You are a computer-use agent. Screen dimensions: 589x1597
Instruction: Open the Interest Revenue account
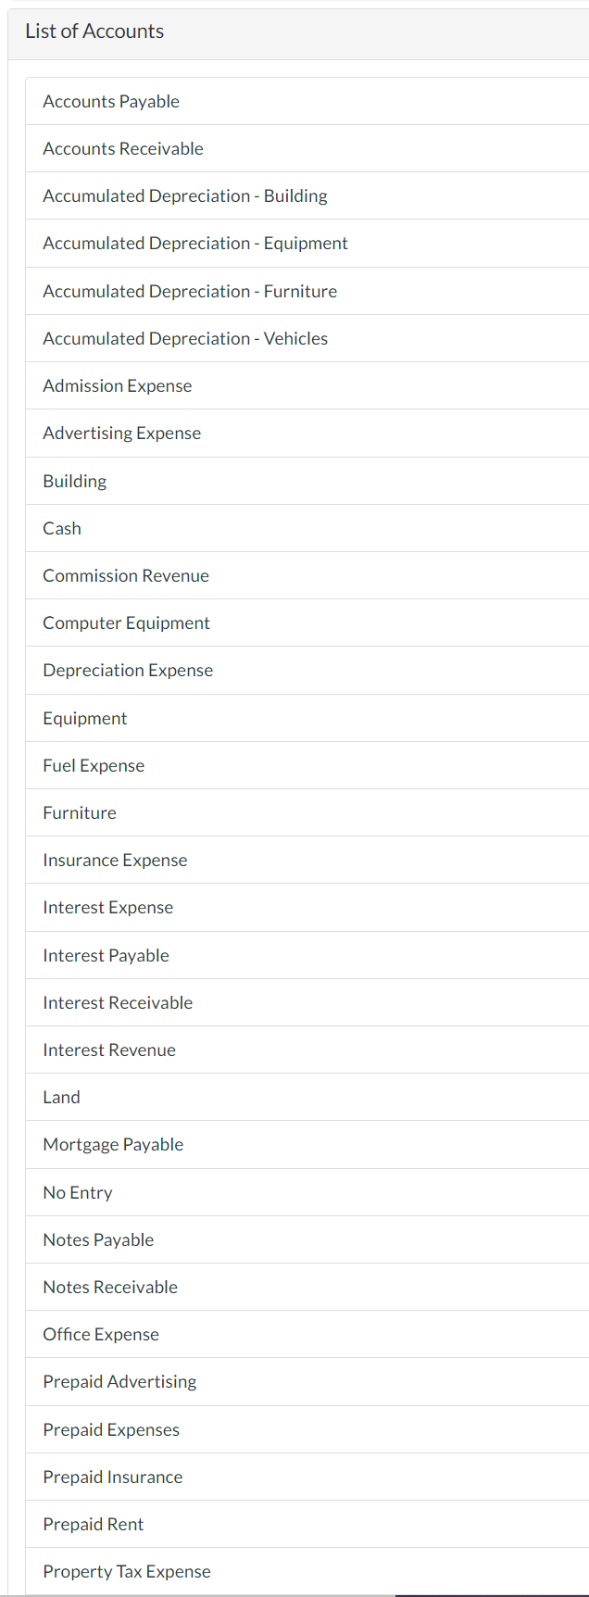point(109,1050)
